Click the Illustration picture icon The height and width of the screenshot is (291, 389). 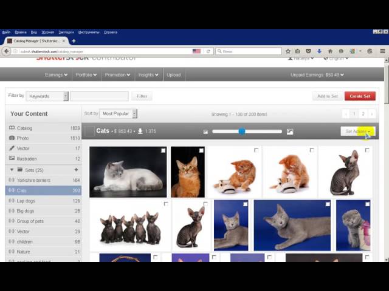(12, 158)
